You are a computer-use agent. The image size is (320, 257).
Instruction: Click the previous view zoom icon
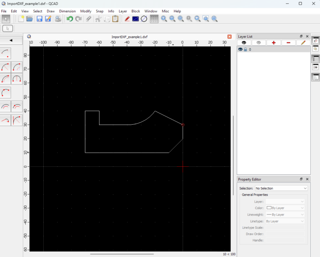197,19
